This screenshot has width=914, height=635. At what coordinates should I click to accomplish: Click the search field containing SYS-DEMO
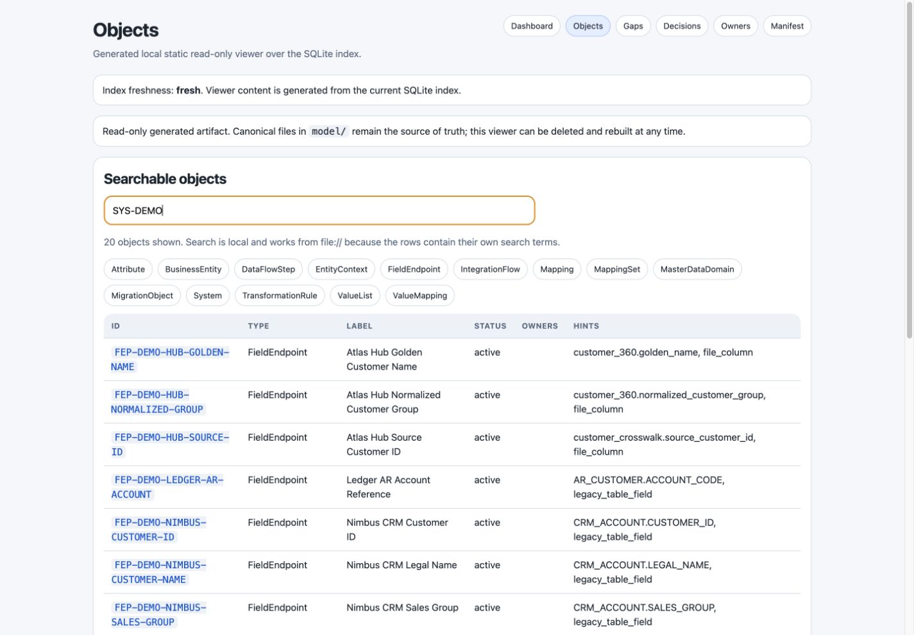pos(319,210)
